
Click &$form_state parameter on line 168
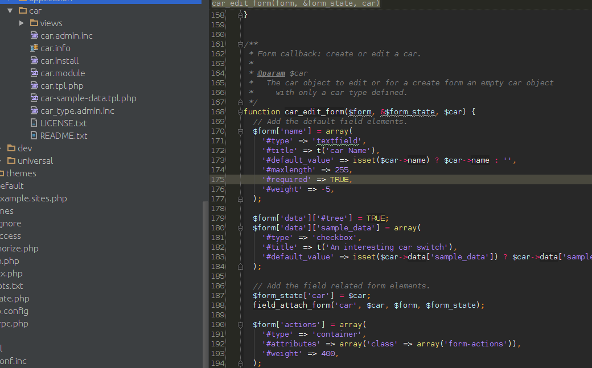tap(408, 112)
